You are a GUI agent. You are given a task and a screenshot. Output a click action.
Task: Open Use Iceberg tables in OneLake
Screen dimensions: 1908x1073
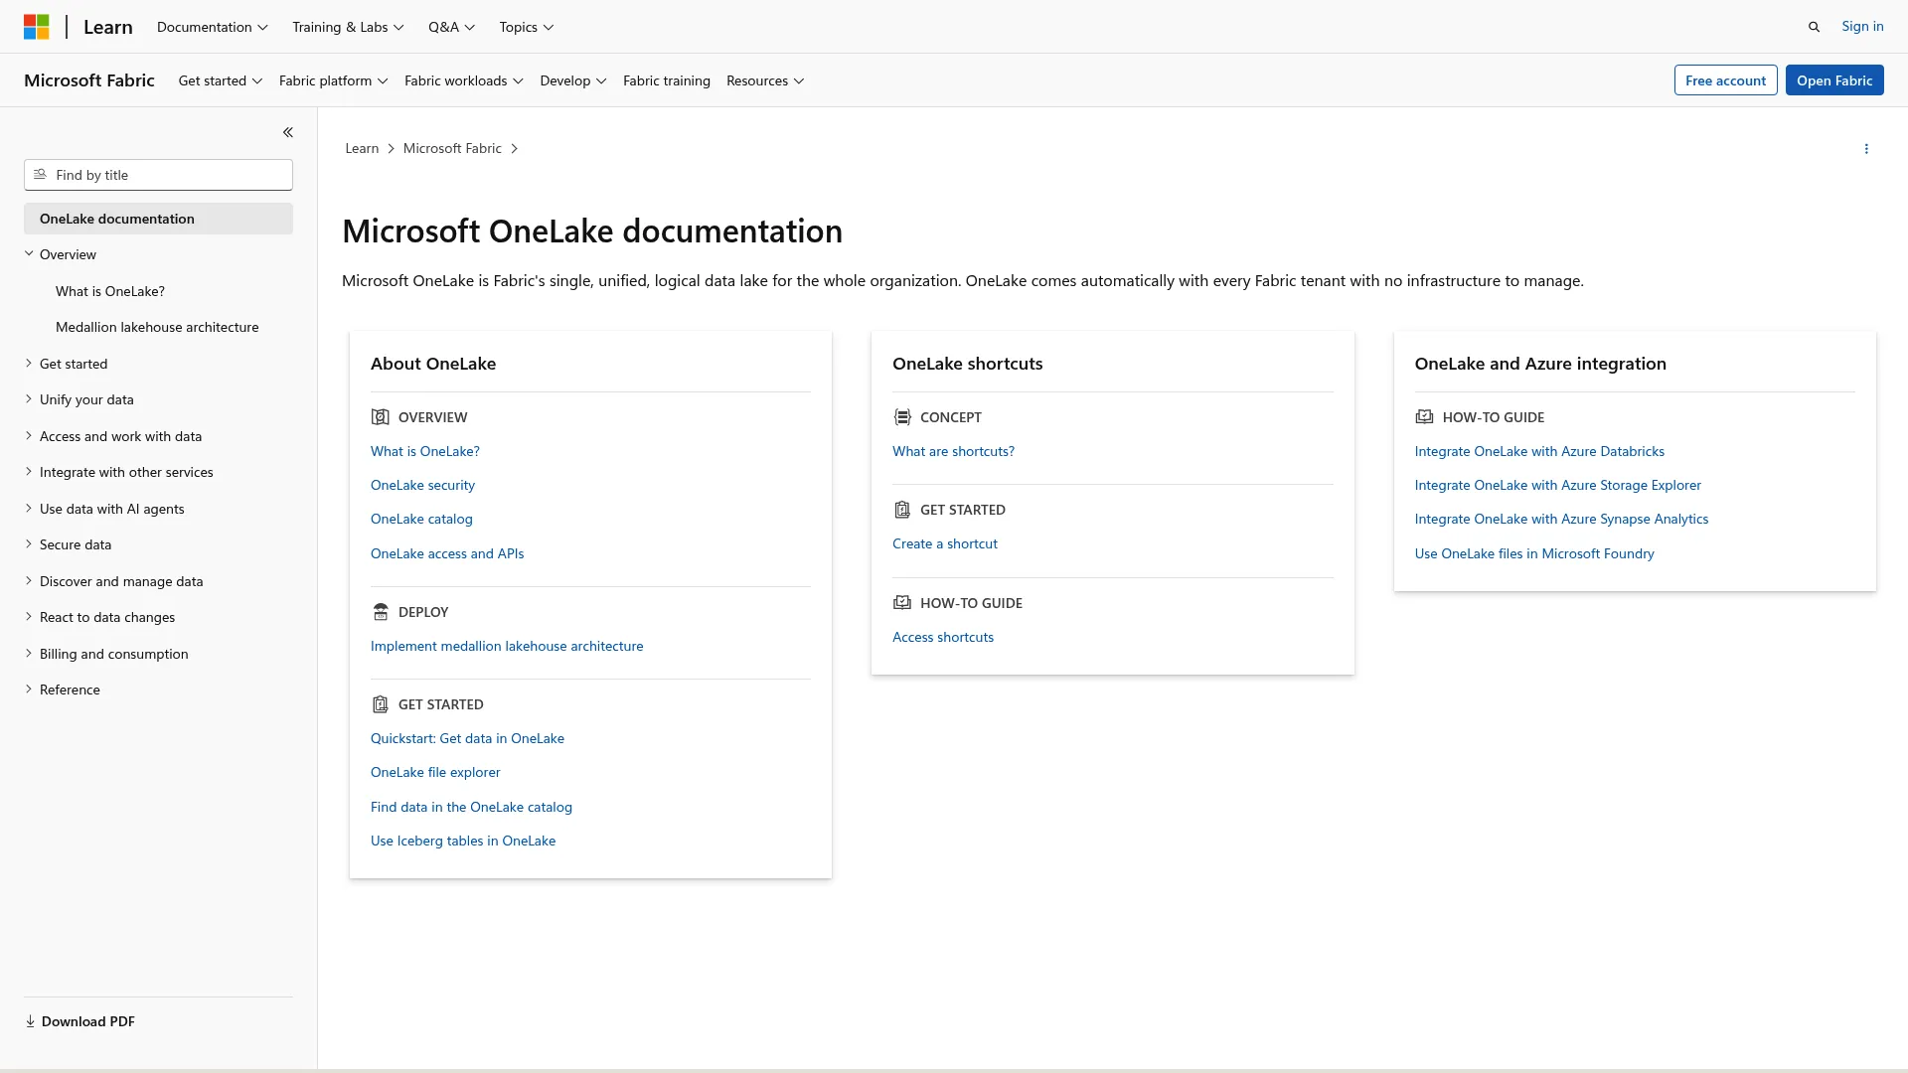(463, 841)
